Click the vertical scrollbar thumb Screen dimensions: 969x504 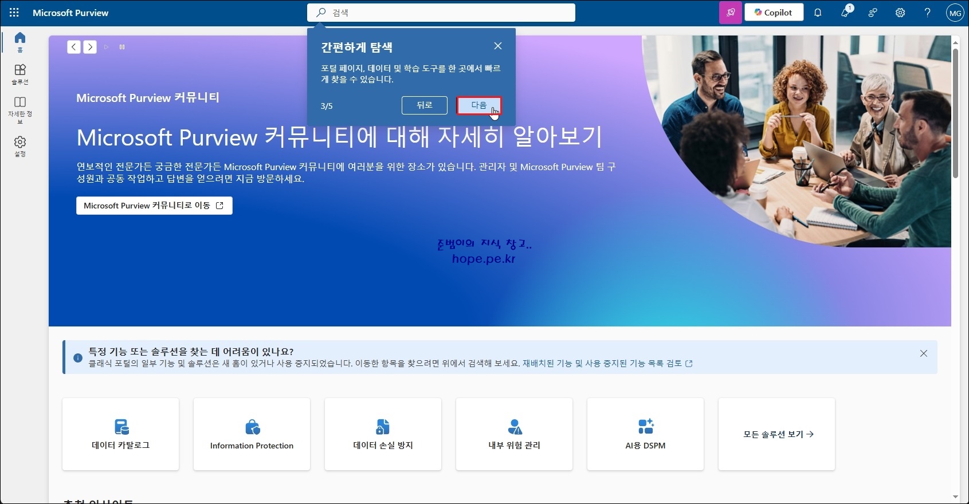(x=955, y=113)
